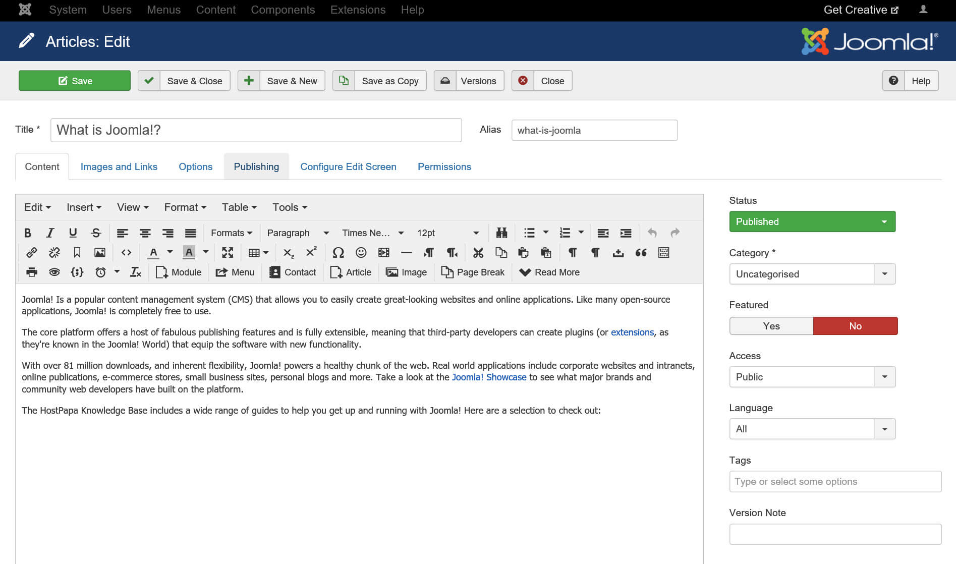
Task: Switch to the Permissions tab
Action: tap(444, 166)
